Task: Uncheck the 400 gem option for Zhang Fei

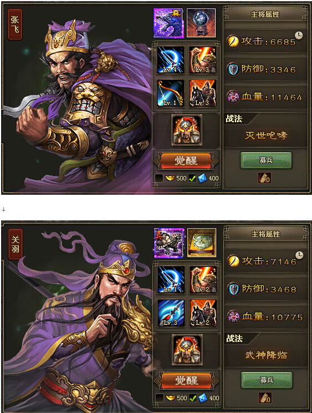Action: point(192,178)
